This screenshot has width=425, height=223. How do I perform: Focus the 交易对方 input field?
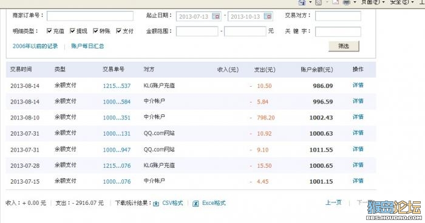pos(338,16)
